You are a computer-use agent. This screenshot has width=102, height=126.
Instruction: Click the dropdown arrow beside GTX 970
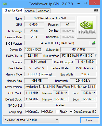pyautogui.click(x=57, y=120)
